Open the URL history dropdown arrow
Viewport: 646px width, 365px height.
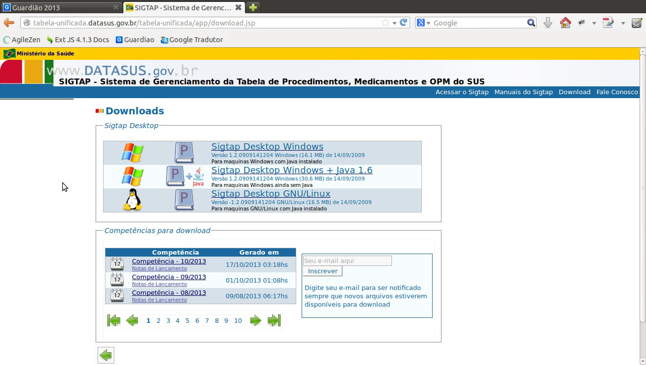pyautogui.click(x=394, y=23)
